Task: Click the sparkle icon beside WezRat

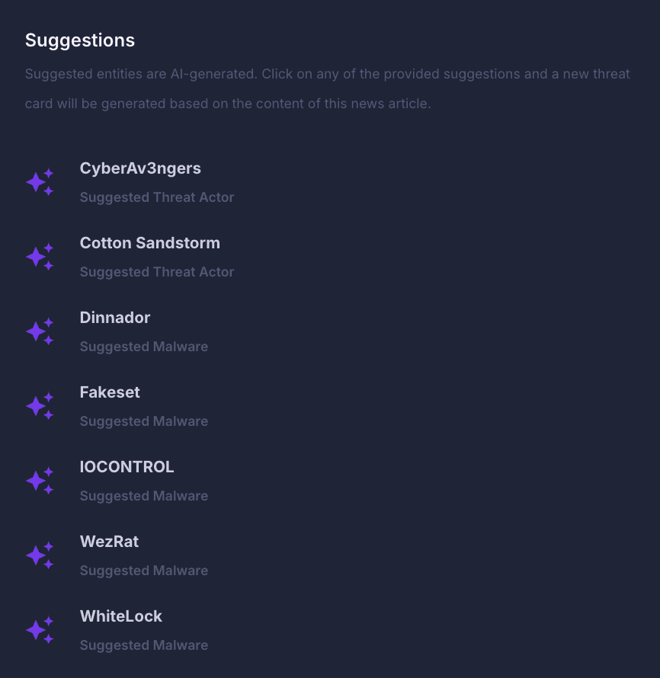Action: (x=40, y=555)
